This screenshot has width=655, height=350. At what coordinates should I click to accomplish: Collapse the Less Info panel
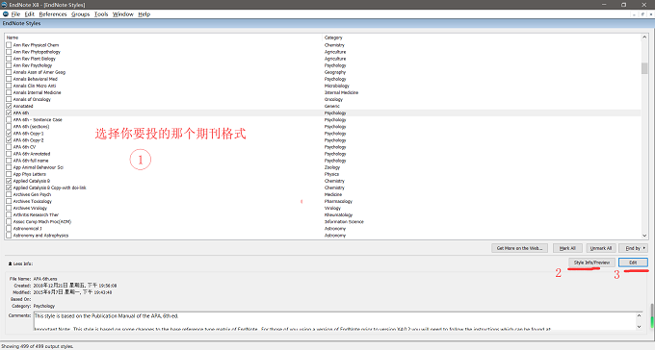coord(20,263)
